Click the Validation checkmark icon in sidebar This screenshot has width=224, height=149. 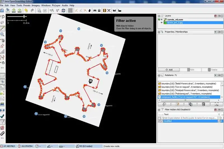tap(3, 115)
